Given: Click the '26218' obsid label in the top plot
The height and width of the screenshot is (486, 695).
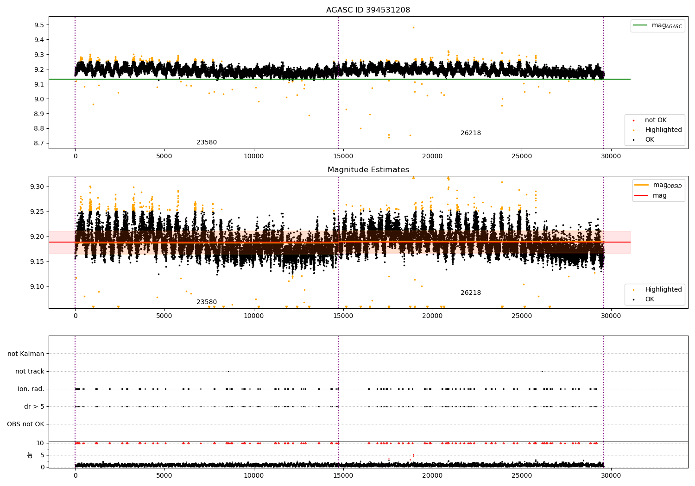Looking at the screenshot, I should click(x=471, y=133).
